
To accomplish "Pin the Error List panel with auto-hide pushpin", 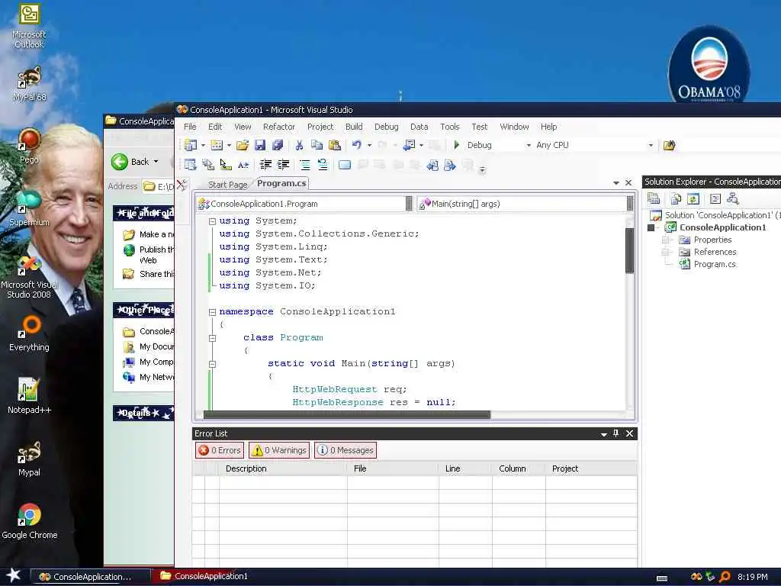I will click(616, 433).
